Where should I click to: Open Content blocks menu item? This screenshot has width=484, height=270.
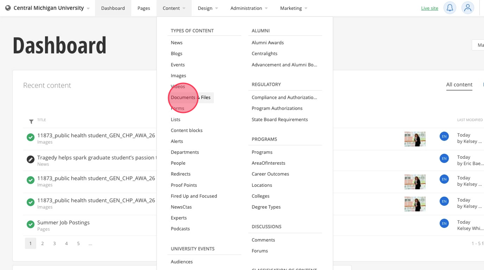click(186, 130)
